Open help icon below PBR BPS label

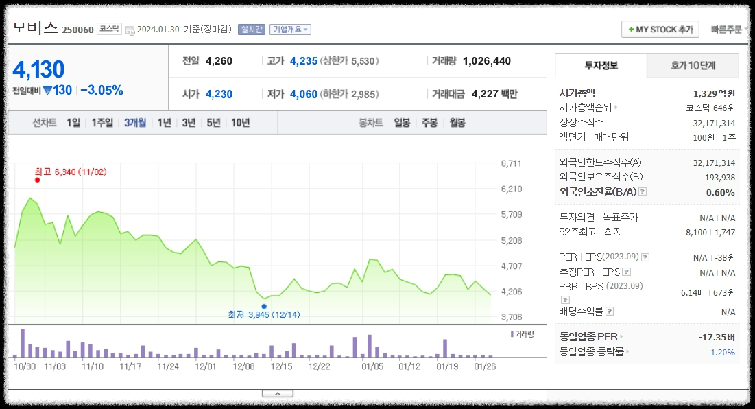pos(565,300)
